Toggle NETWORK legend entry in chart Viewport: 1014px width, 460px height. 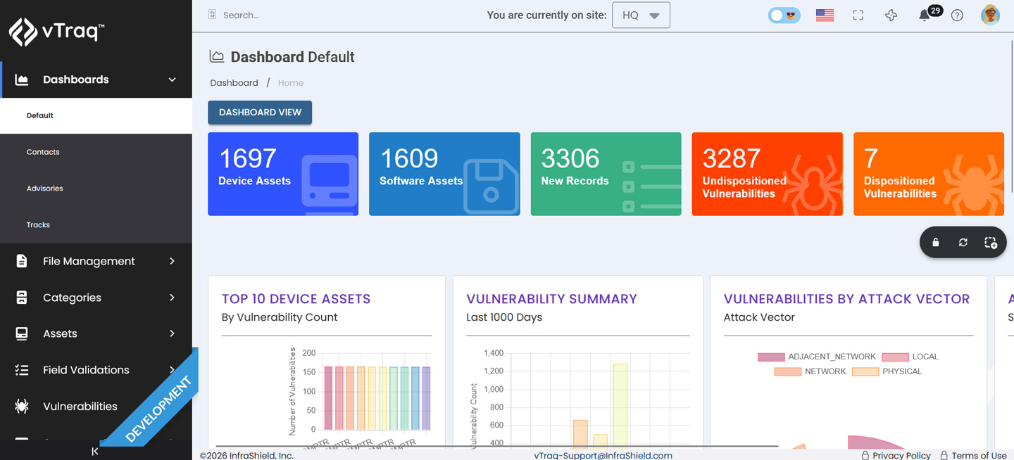click(810, 371)
